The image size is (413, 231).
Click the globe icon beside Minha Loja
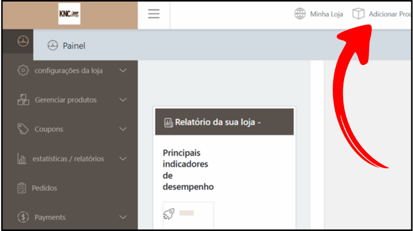300,14
